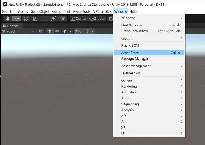
Task: Expand the Sequencing submenu
Action: tap(149, 104)
